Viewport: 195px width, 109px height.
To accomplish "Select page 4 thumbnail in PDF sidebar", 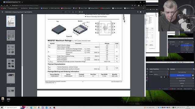I will click(11, 64).
